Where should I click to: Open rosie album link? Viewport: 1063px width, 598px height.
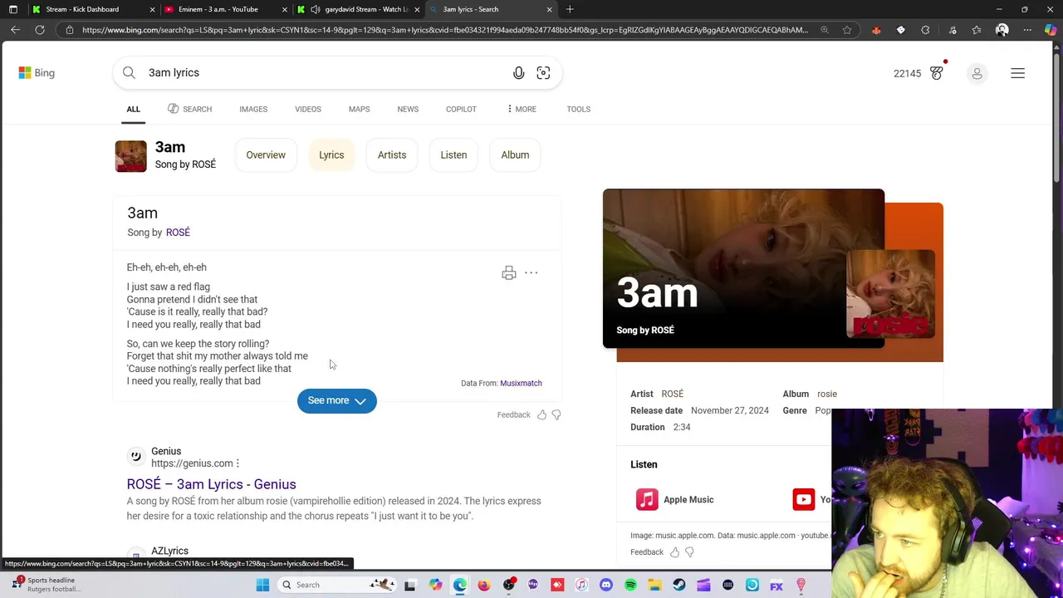pyautogui.click(x=827, y=394)
